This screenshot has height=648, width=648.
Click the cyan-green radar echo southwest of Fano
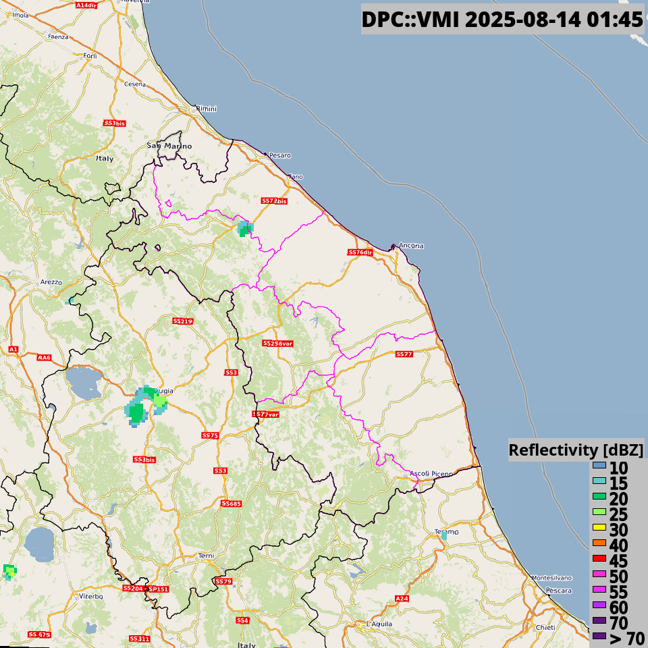[x=245, y=228]
